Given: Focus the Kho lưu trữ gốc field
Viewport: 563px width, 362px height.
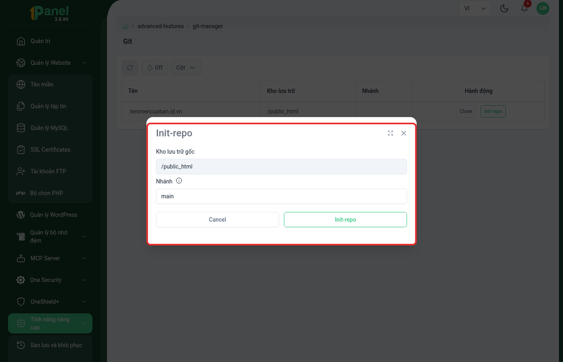Looking at the screenshot, I should click(x=281, y=167).
